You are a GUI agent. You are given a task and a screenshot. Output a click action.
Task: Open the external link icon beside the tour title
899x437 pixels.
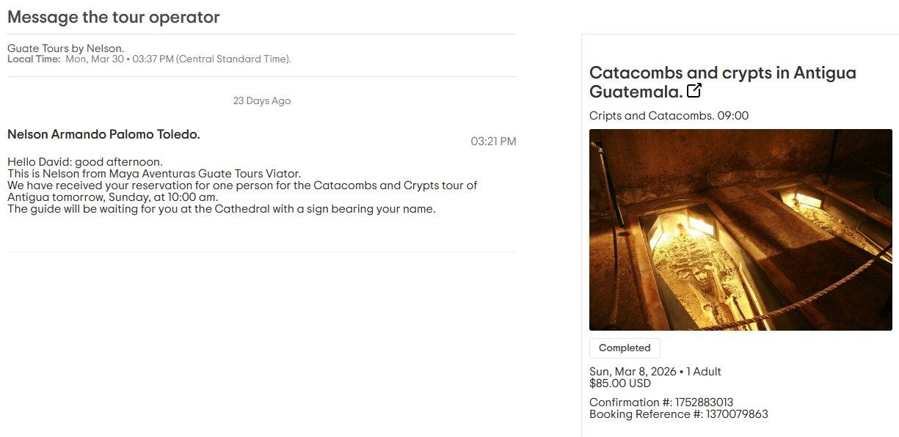(694, 91)
